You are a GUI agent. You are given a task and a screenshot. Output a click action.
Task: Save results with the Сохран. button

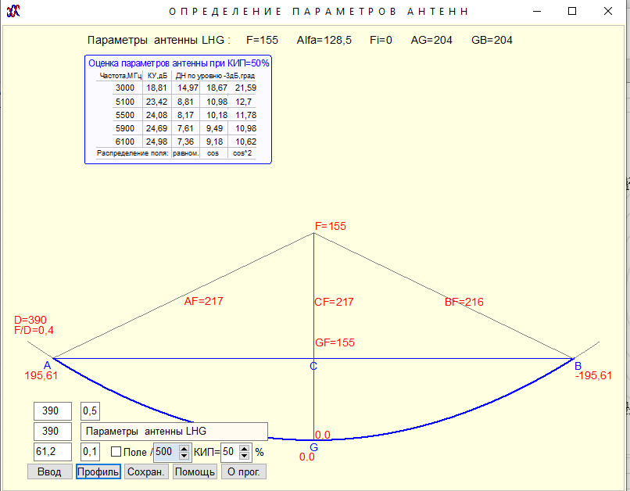tap(146, 471)
